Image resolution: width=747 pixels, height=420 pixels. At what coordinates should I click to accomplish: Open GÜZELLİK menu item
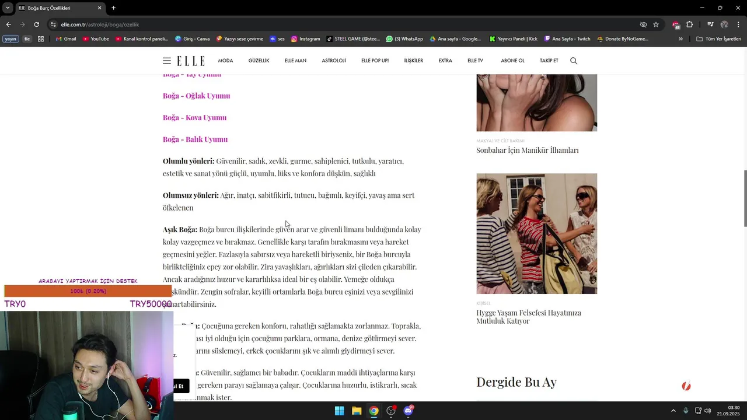click(259, 61)
